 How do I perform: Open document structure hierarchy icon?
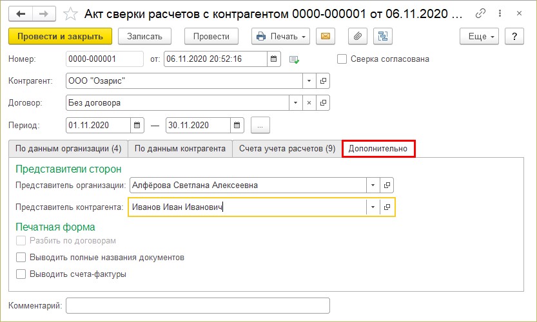click(x=382, y=36)
